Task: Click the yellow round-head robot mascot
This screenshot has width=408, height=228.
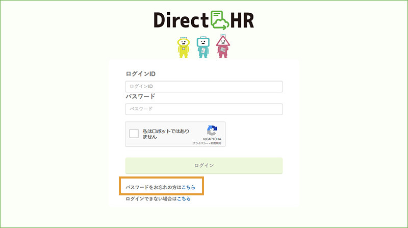Action: tap(184, 47)
